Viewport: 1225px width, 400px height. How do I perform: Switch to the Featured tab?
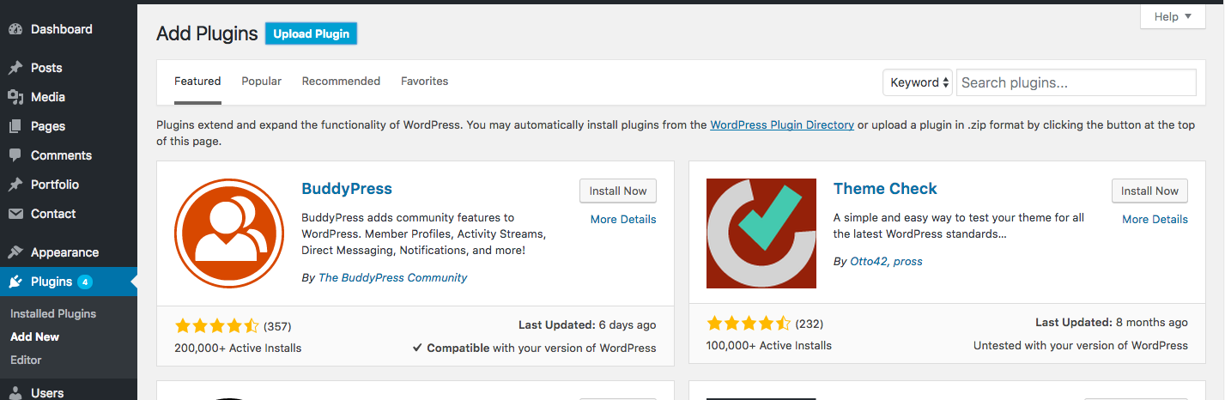[197, 82]
